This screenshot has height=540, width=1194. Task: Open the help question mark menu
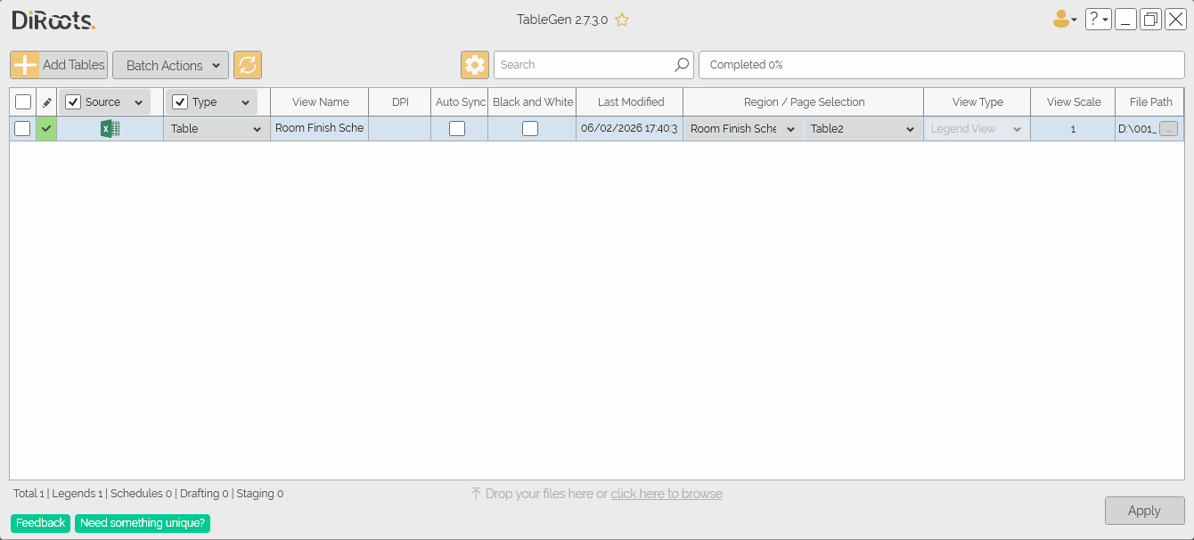click(1099, 20)
